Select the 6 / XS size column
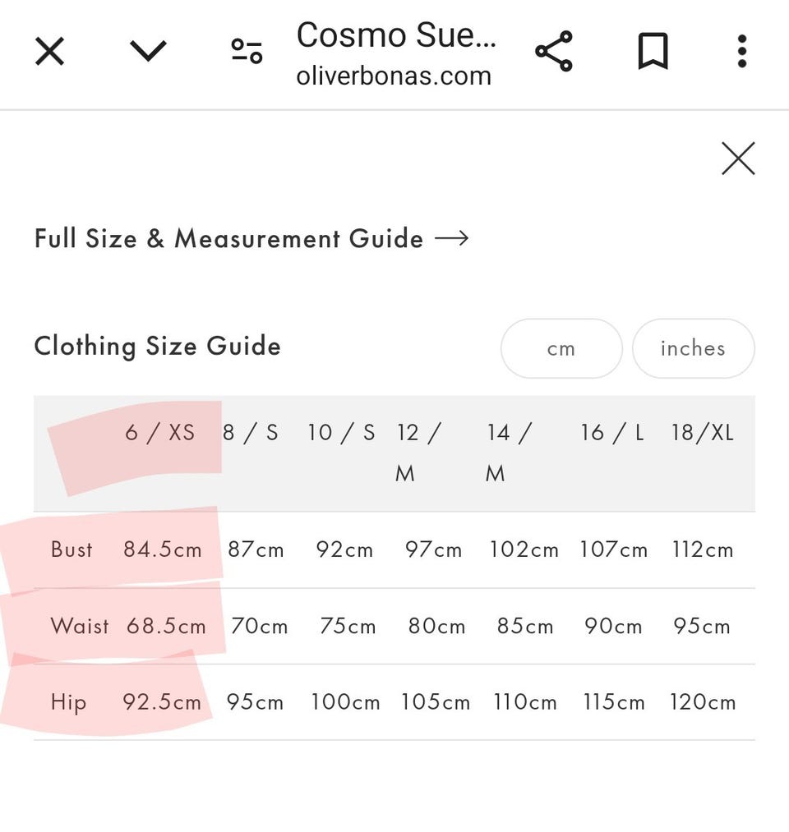789x832 pixels. click(160, 433)
